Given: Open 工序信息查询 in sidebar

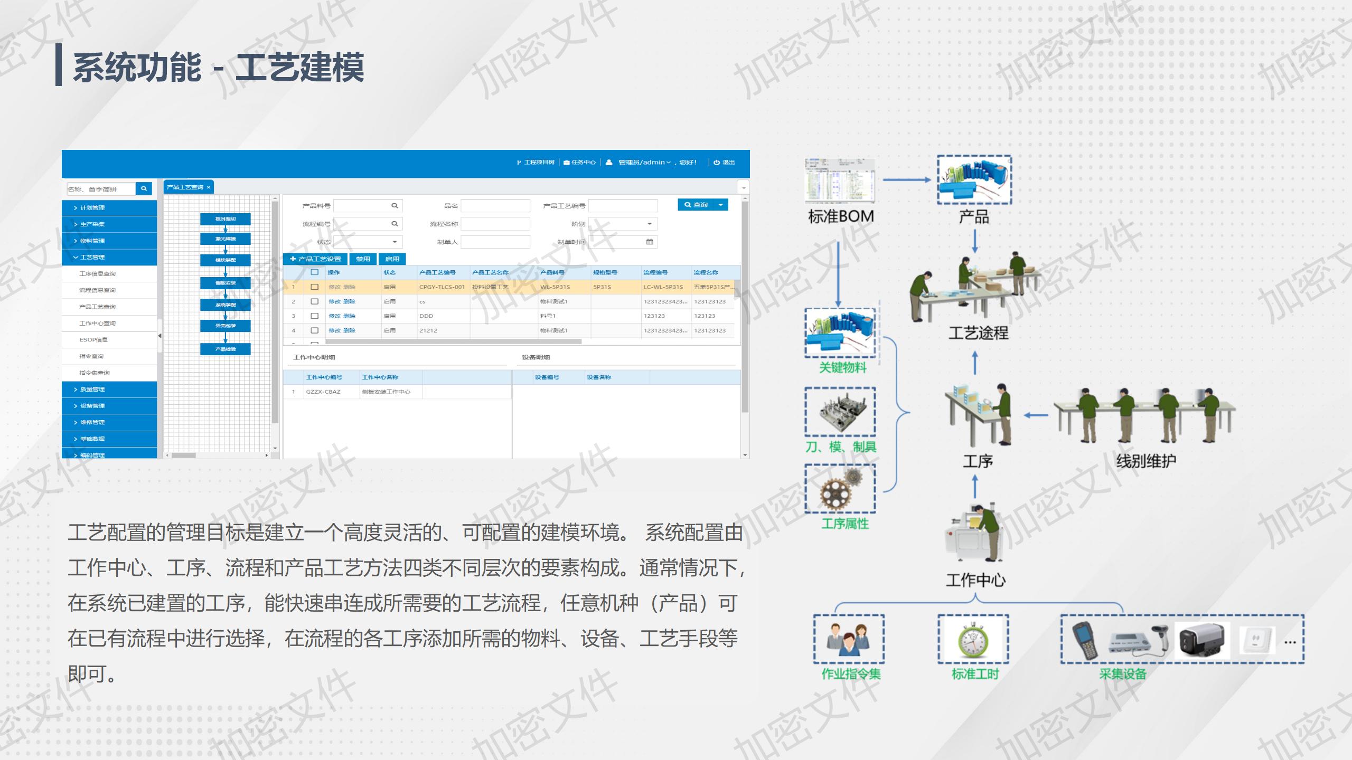Looking at the screenshot, I should pyautogui.click(x=109, y=274).
